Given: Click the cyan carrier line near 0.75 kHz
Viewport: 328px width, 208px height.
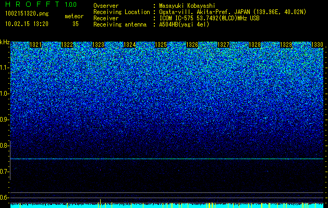Looking at the screenshot, I should point(167,159).
